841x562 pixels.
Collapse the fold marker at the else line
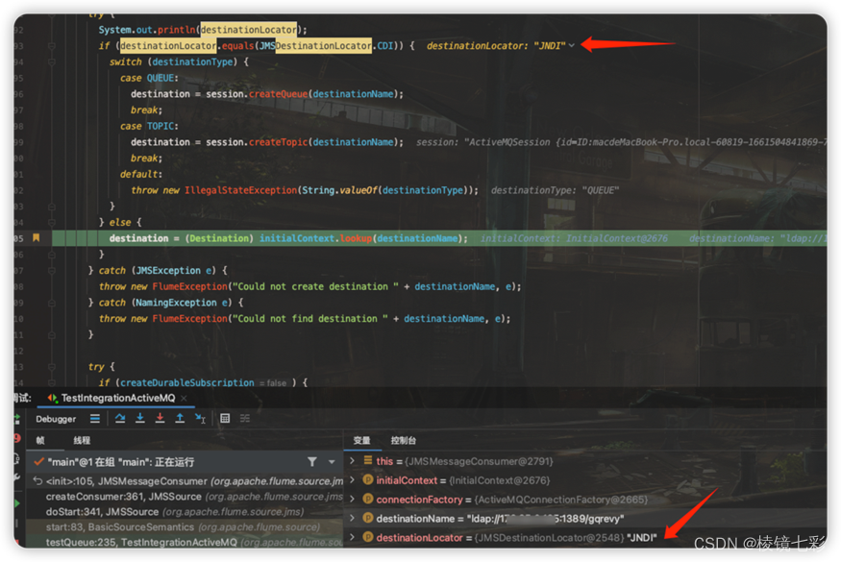tap(52, 222)
